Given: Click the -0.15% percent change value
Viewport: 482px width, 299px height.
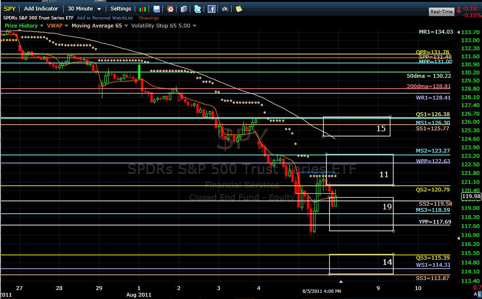Looking at the screenshot, I should (473, 15).
